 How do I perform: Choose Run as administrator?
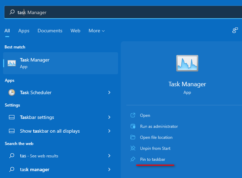coord(159,126)
